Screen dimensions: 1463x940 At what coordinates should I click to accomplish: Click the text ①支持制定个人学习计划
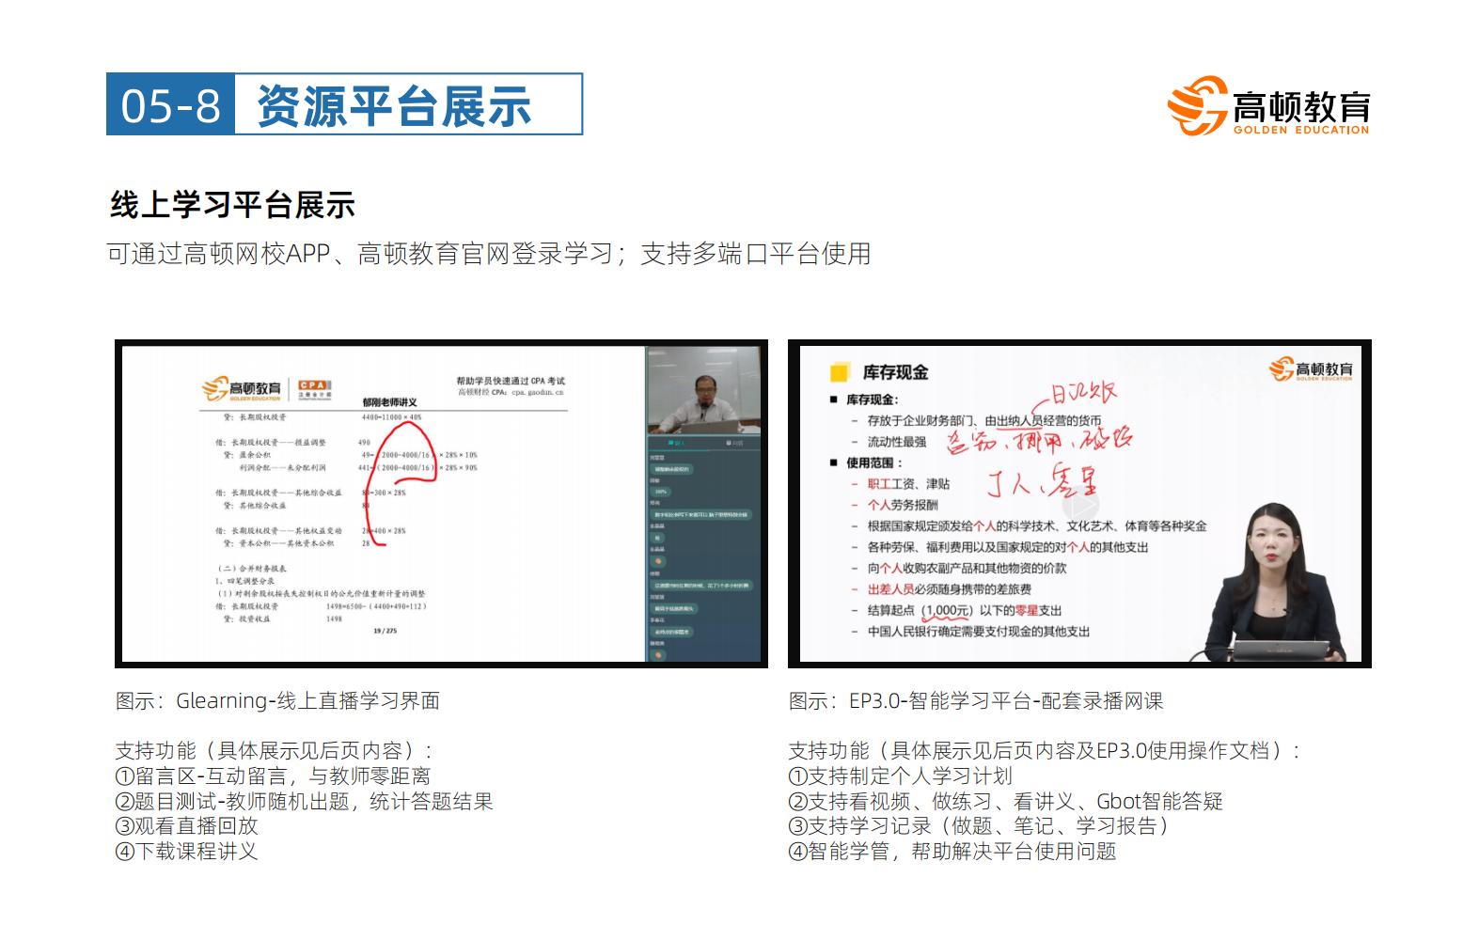900,776
